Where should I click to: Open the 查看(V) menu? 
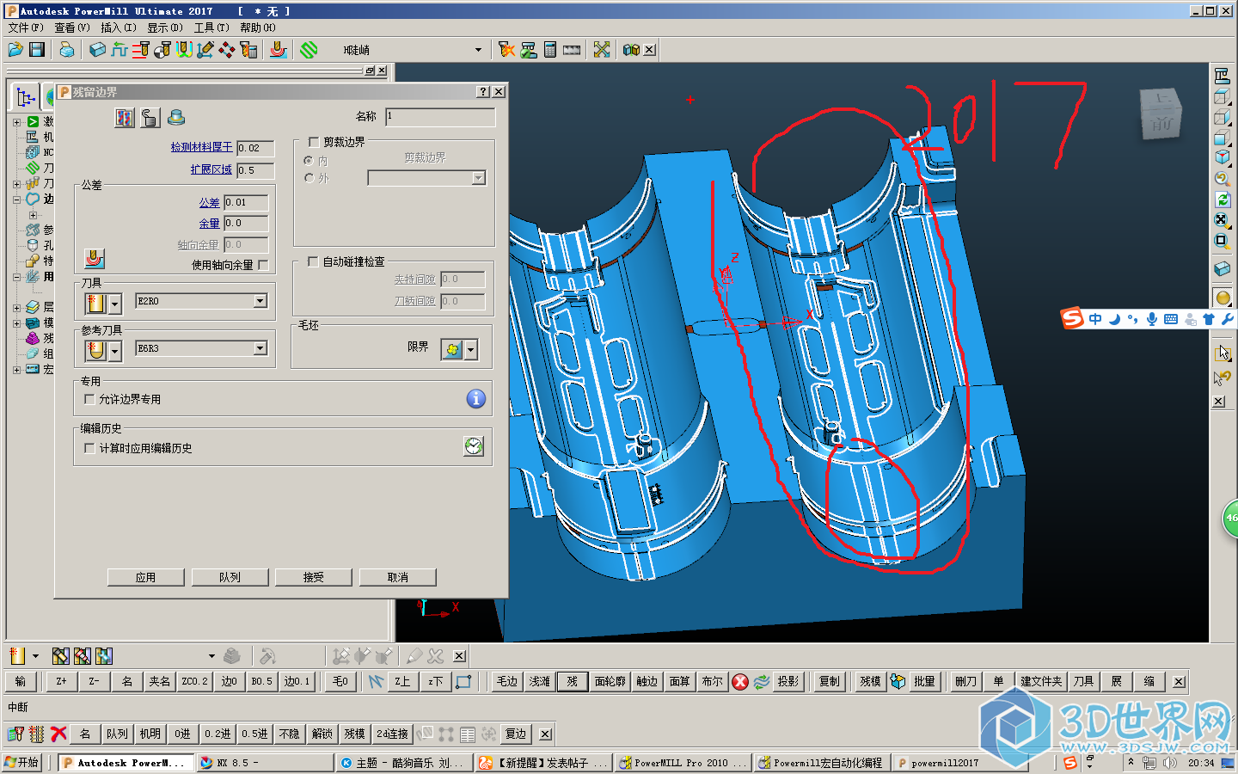click(72, 28)
